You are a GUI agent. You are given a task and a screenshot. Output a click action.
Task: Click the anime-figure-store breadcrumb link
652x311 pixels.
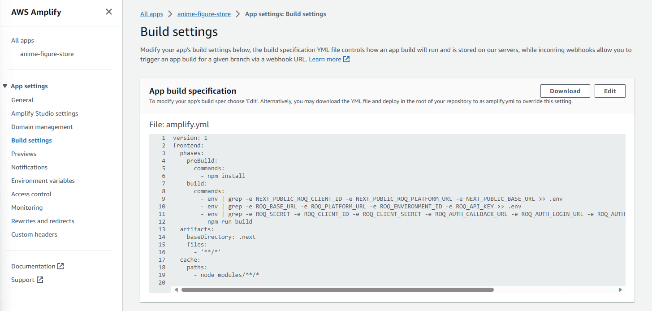click(x=204, y=14)
